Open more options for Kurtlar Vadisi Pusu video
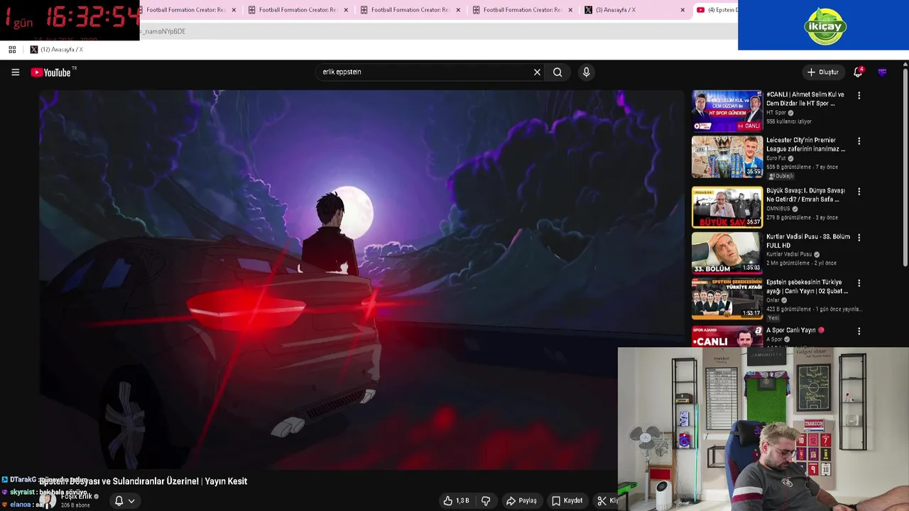The image size is (909, 511). (859, 238)
